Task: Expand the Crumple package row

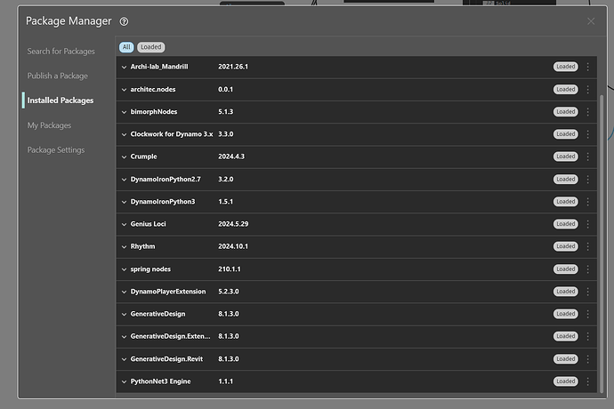Action: click(x=124, y=156)
